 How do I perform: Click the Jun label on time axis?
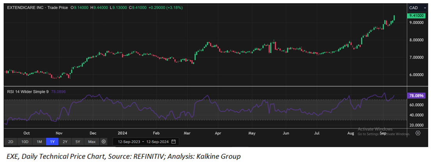pos(286,133)
